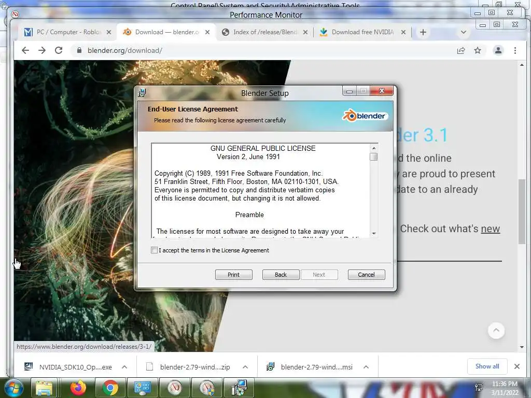Image resolution: width=531 pixels, height=398 pixels.
Task: Expand NVIDIA_SDK10 download options chevron
Action: pos(124,367)
